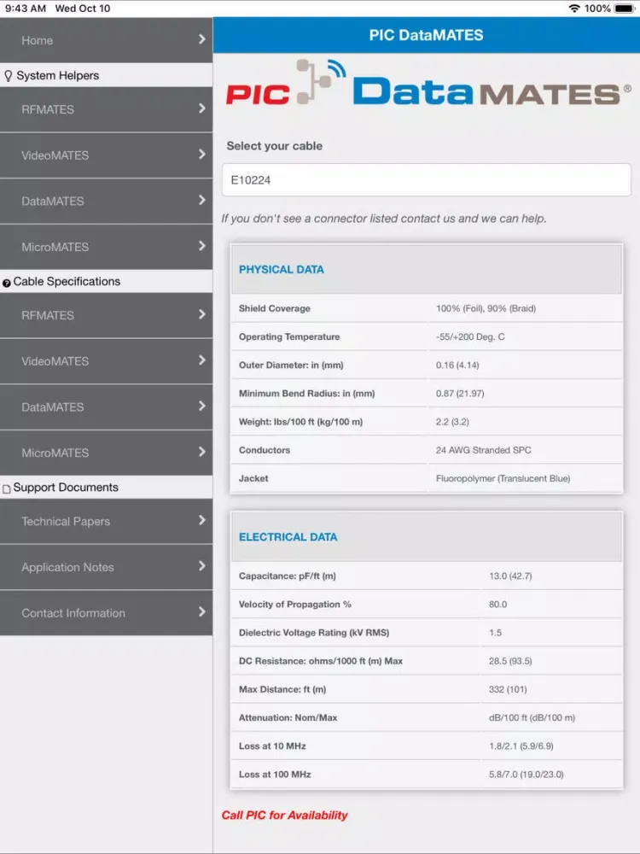Click '0.16 (4.14)' outer diameter value
The width and height of the screenshot is (640, 854).
click(x=457, y=365)
